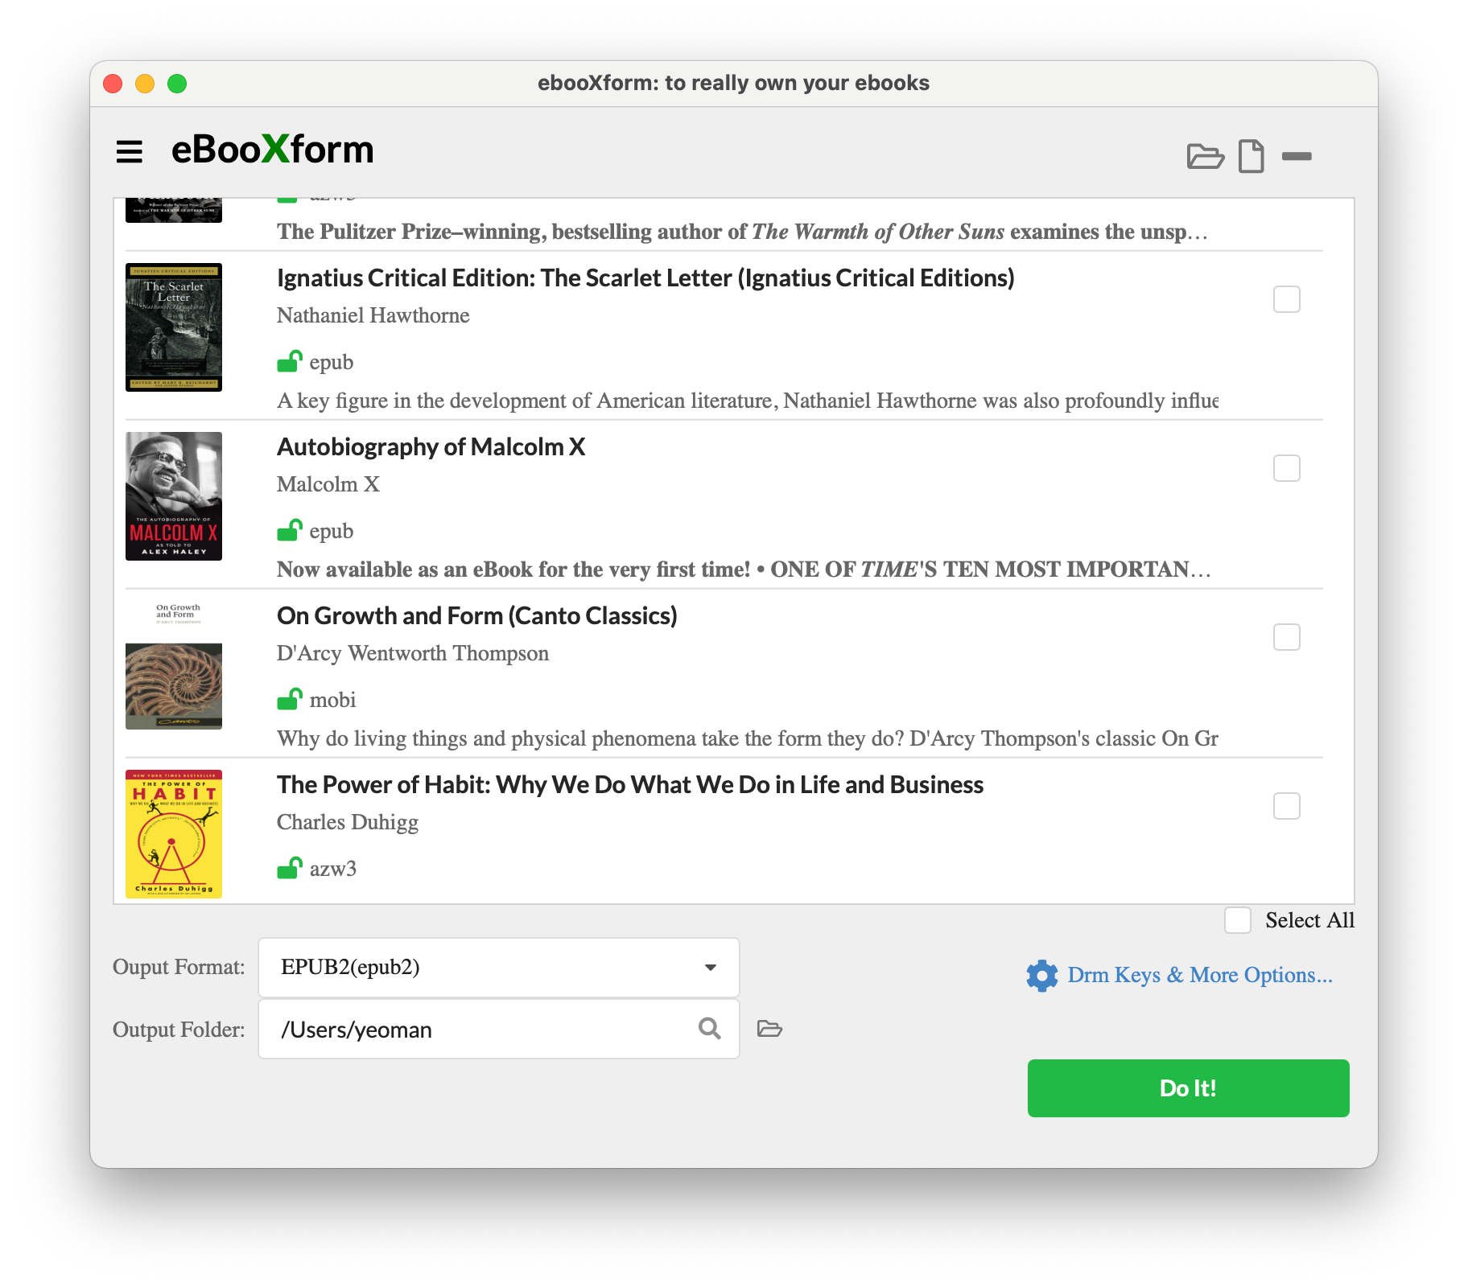This screenshot has height=1287, width=1468.
Task: Click author 'D'Arcy Wentworth Thompson'
Action: [413, 653]
